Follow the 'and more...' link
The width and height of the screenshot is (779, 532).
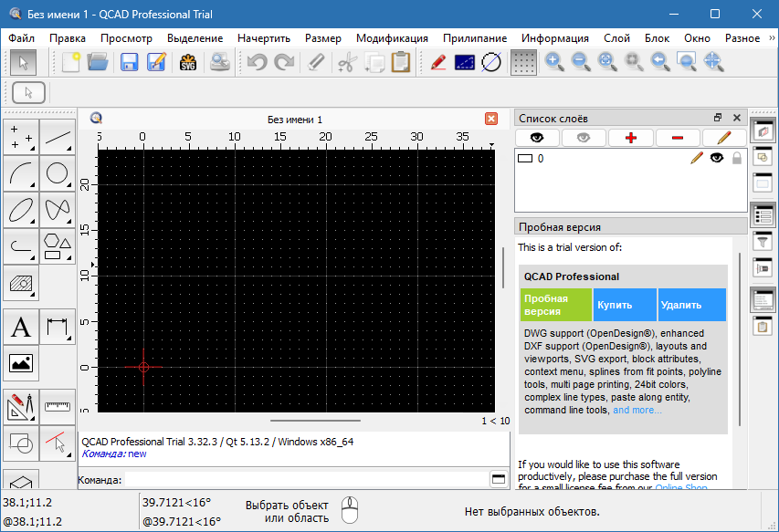tap(637, 410)
